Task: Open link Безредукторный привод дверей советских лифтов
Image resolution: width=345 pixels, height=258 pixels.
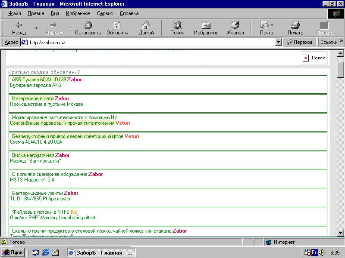Action: pos(68,136)
